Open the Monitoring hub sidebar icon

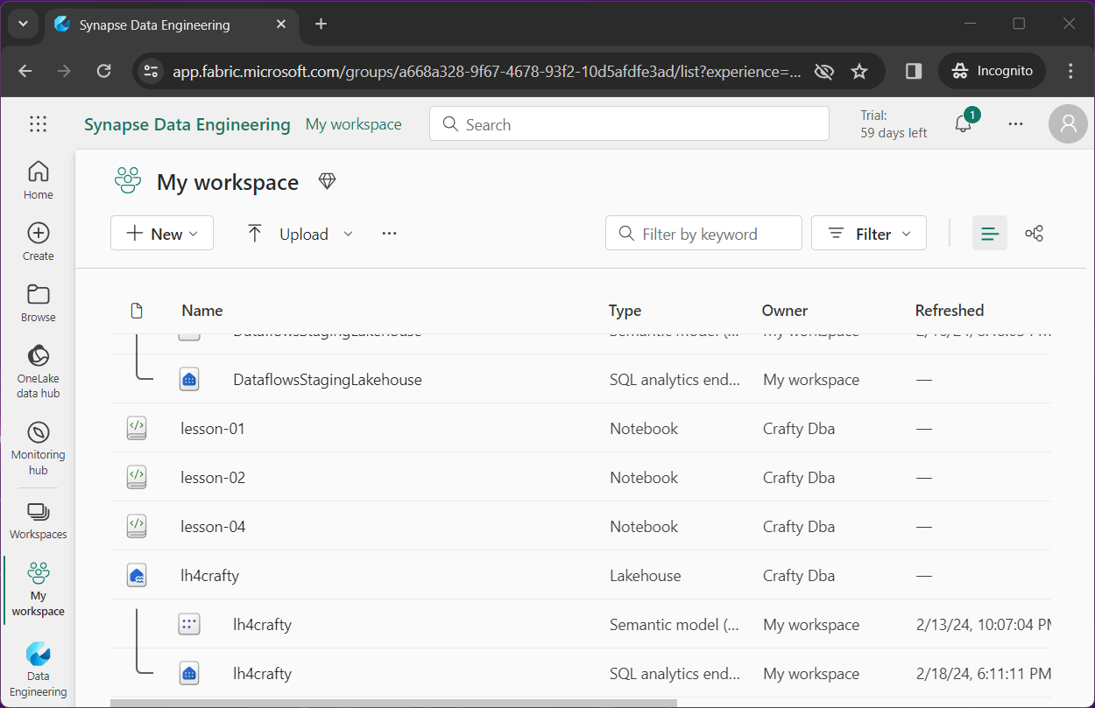pos(38,447)
